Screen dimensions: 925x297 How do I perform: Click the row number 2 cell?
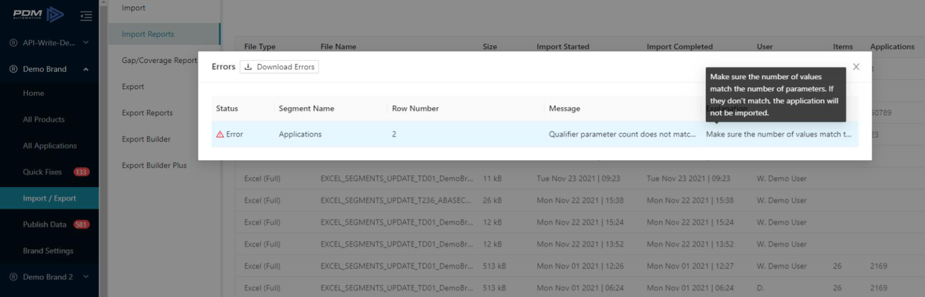click(x=394, y=134)
